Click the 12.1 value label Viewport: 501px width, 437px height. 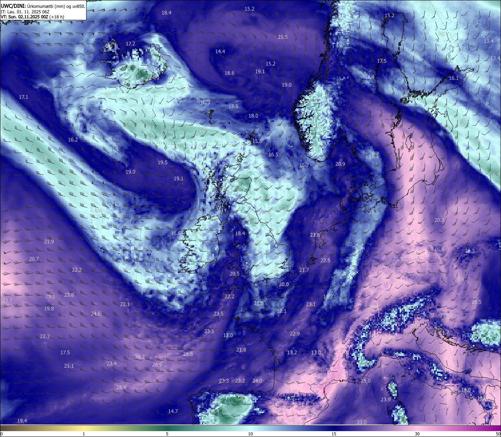pyautogui.click(x=281, y=311)
